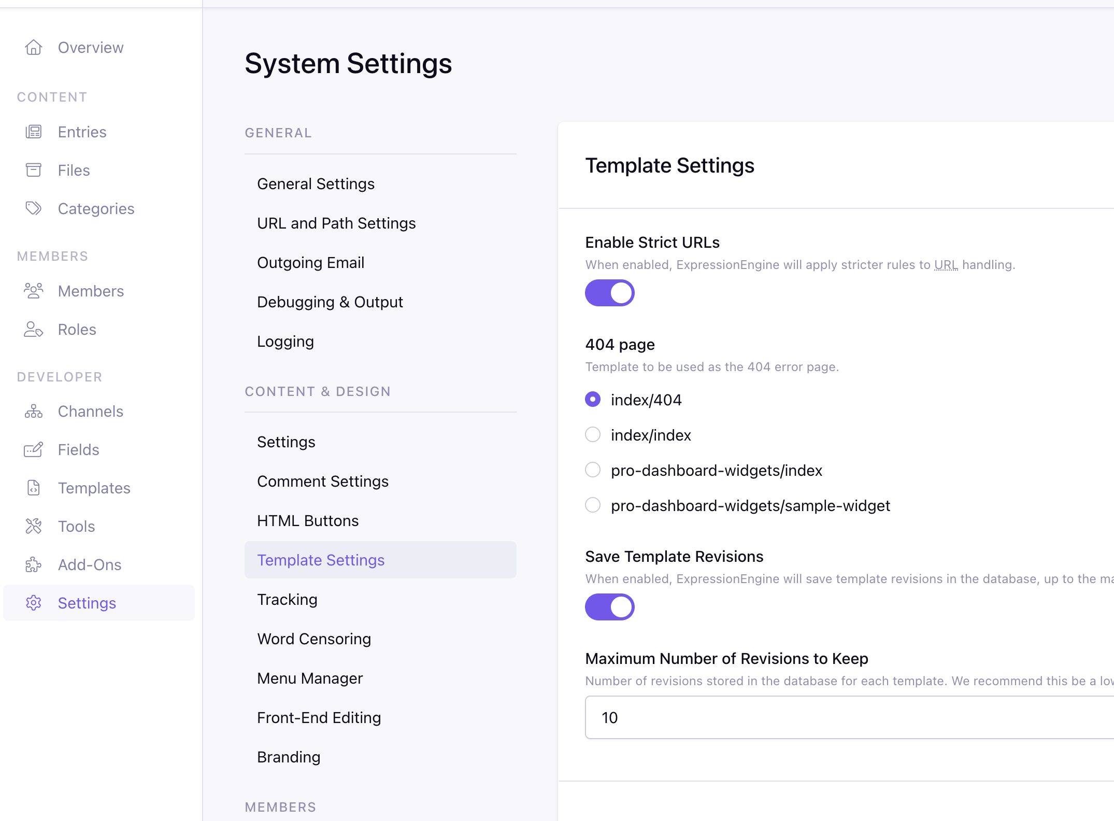Screen dimensions: 1114x821
Task: Click the Categories tag icon
Action: [x=34, y=208]
